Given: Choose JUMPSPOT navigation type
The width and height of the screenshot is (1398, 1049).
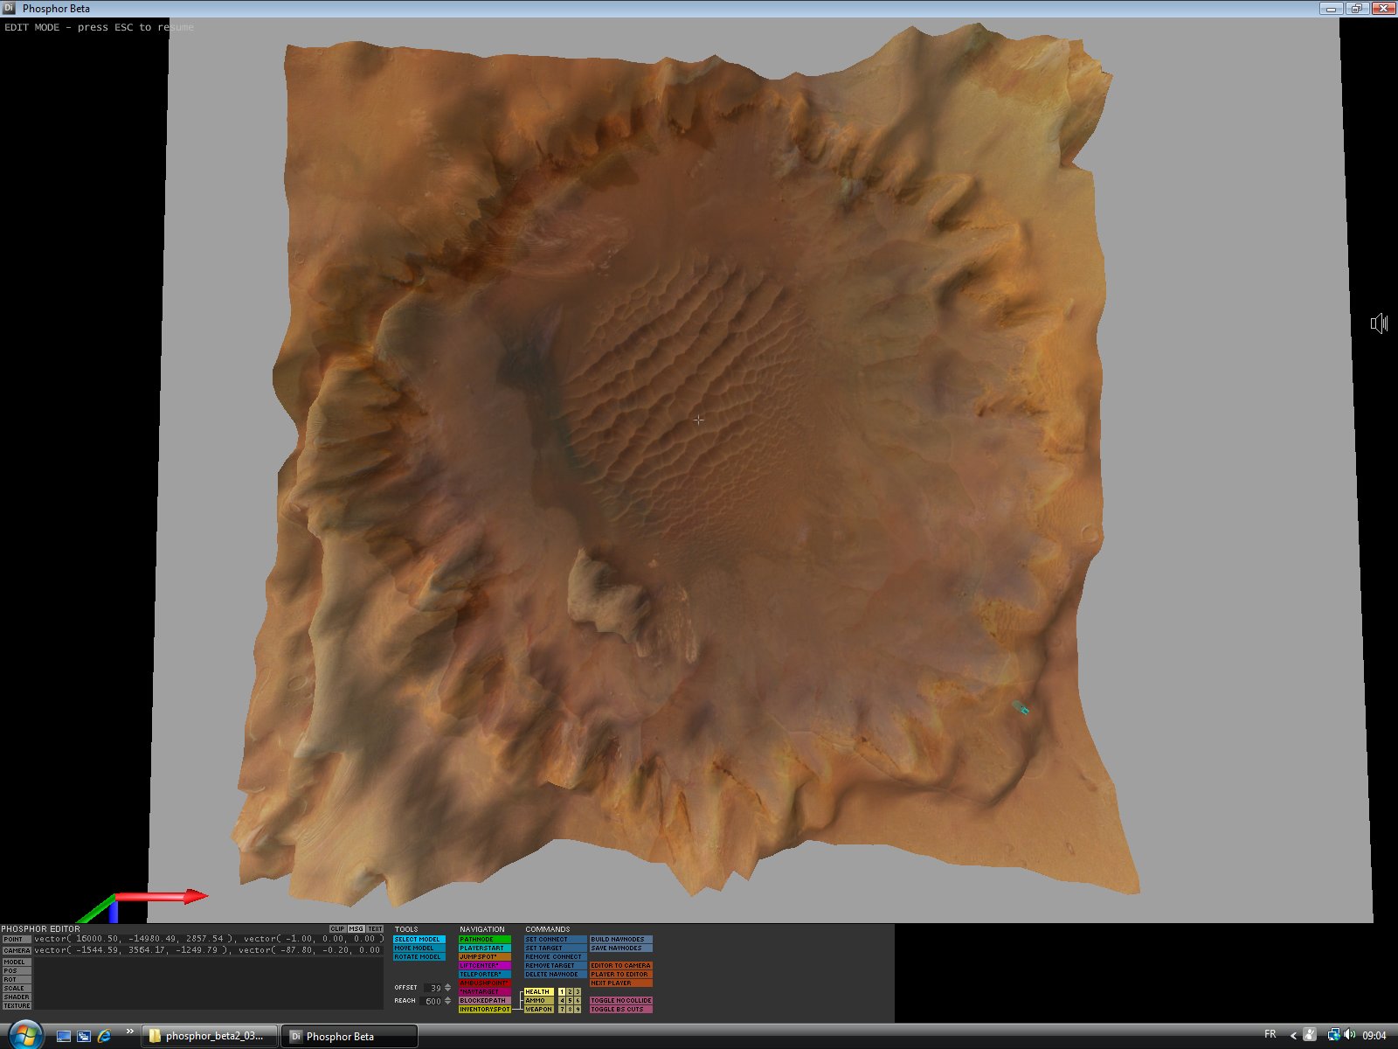Looking at the screenshot, I should [485, 956].
